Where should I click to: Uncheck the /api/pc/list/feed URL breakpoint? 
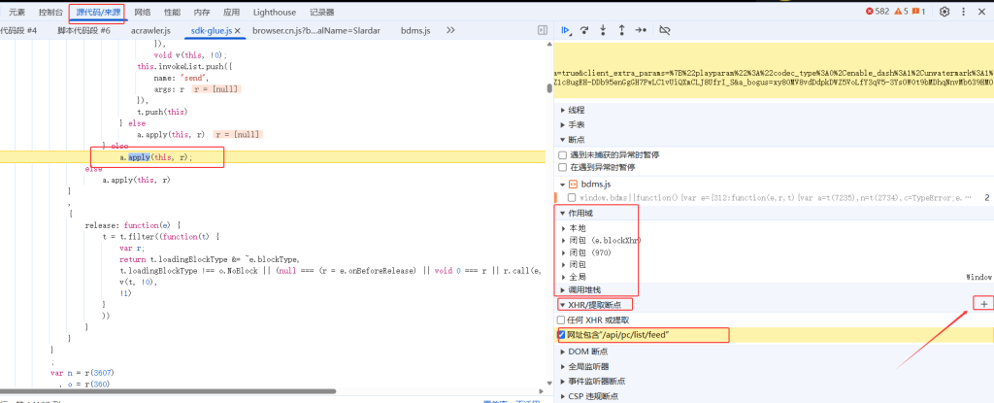[563, 335]
